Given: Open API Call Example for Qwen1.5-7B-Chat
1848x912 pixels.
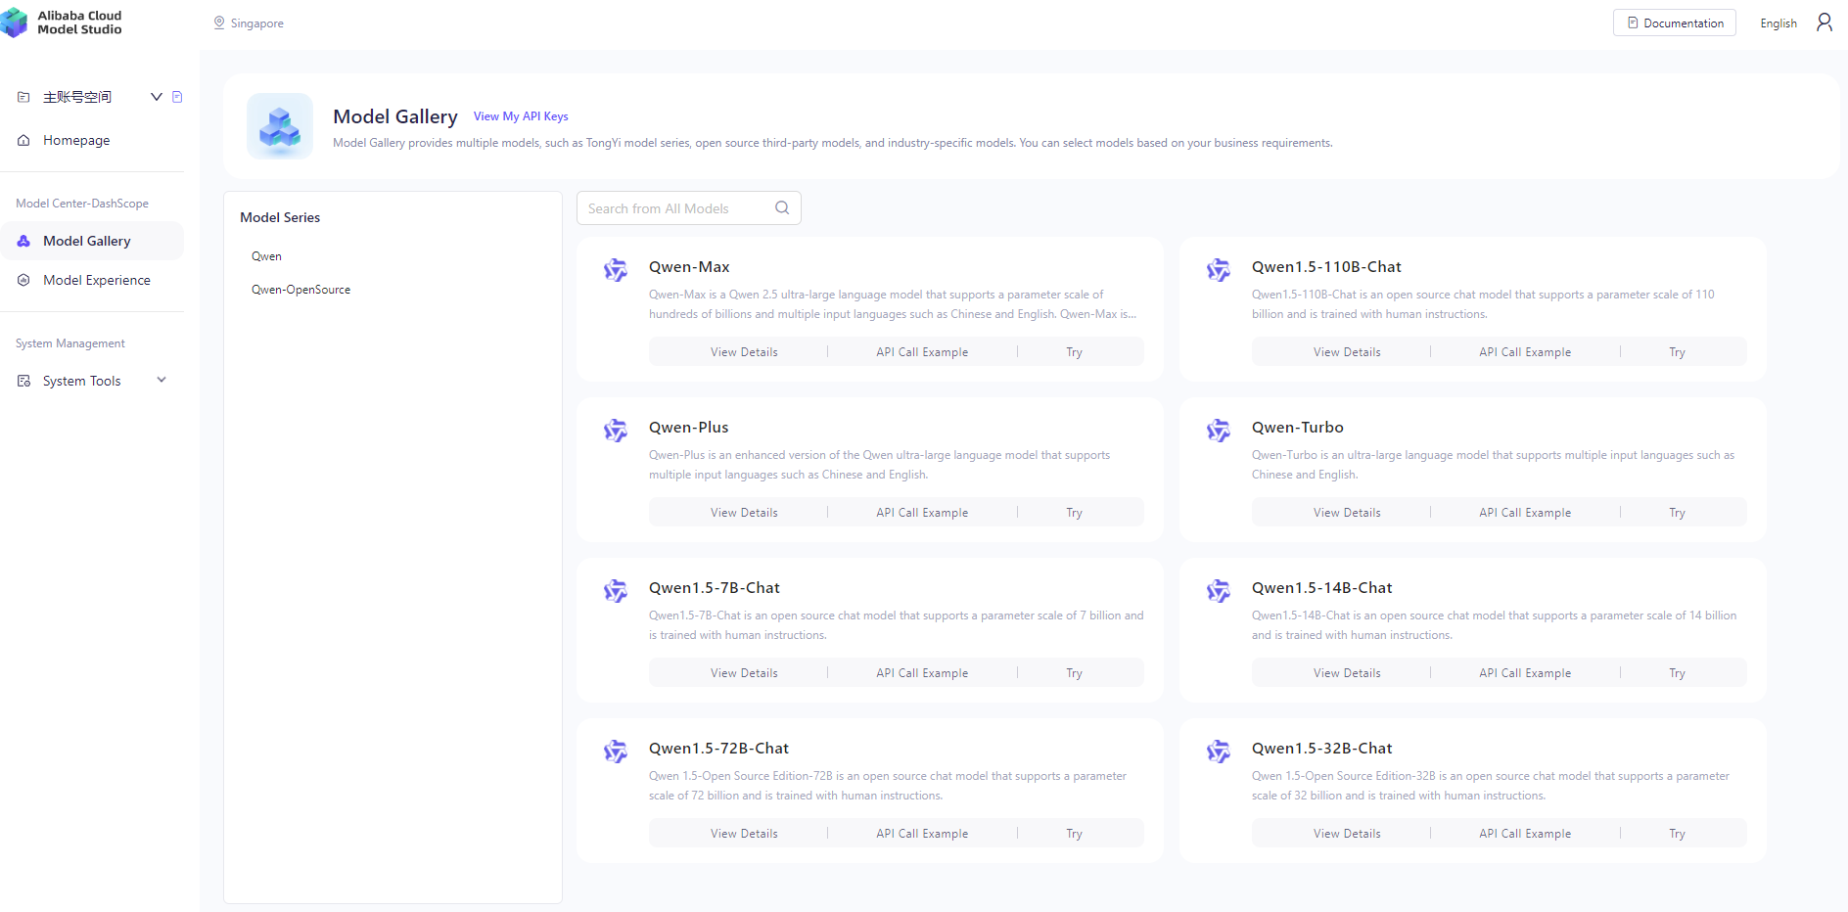Looking at the screenshot, I should [922, 673].
